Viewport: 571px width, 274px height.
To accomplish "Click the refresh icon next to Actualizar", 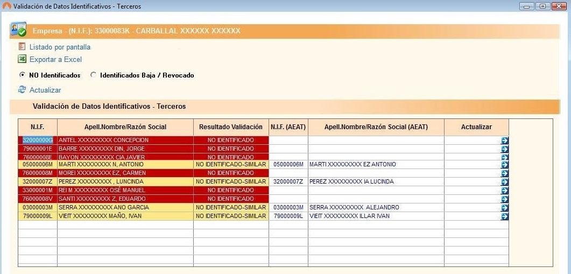I will 22,90.
